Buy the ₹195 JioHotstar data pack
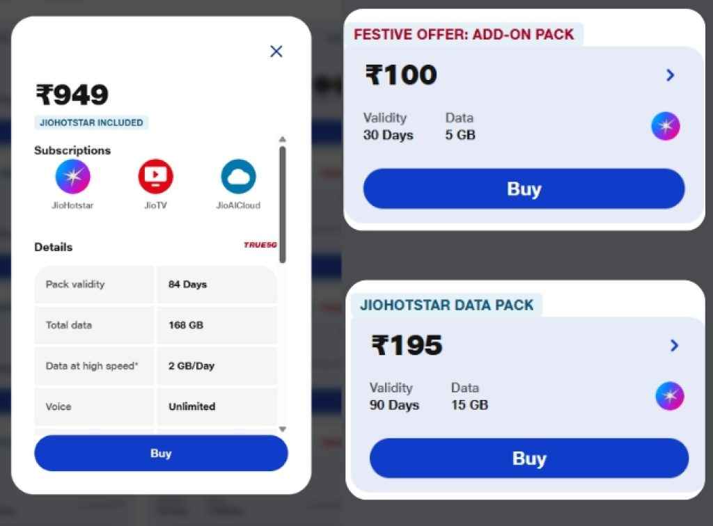Image resolution: width=713 pixels, height=526 pixels. 530,459
